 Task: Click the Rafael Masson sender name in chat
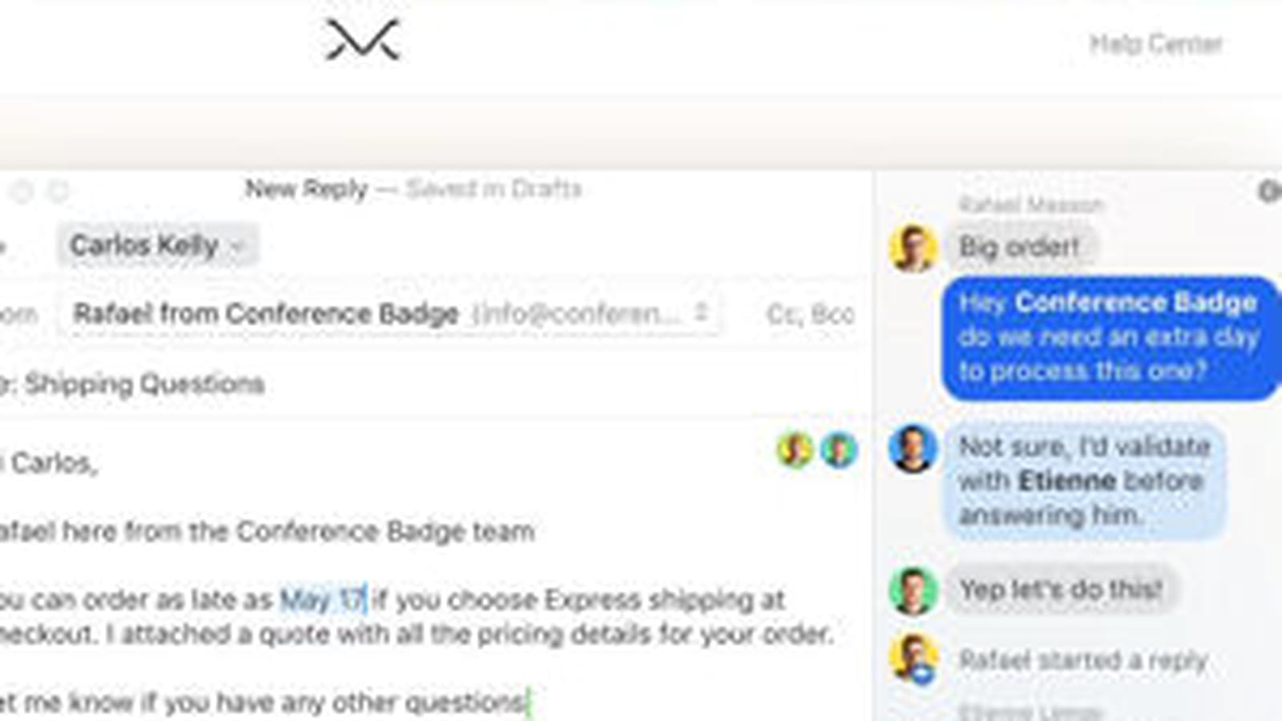[x=1031, y=205]
